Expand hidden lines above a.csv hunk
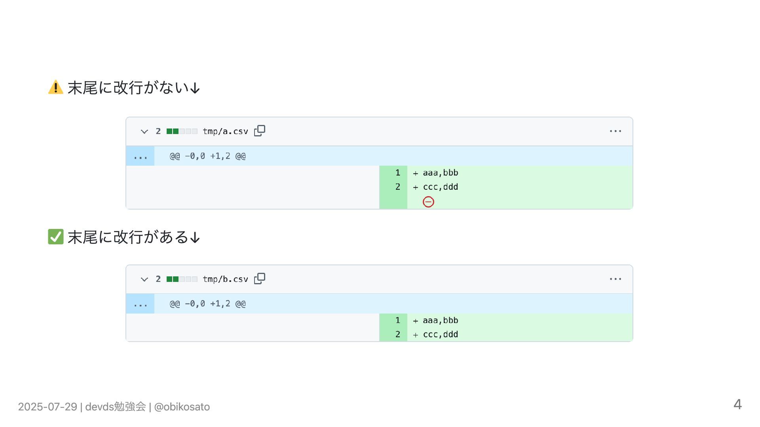This screenshot has height=427, width=760. (140, 156)
